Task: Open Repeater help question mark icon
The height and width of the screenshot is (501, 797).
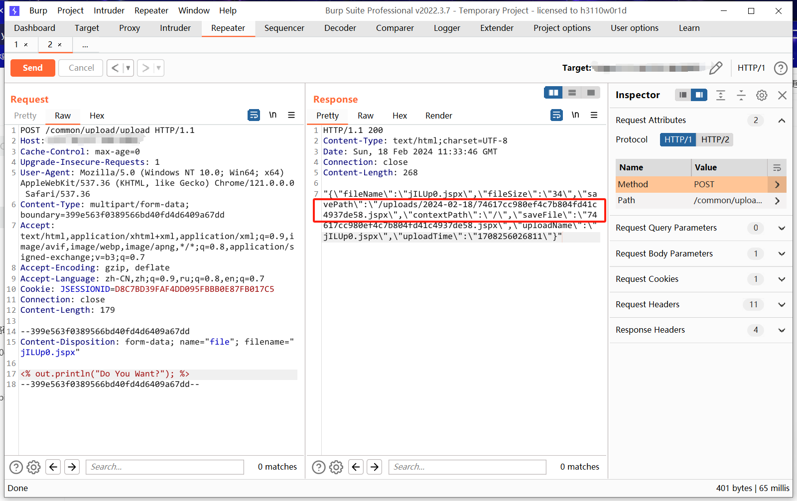Action: 781,68
